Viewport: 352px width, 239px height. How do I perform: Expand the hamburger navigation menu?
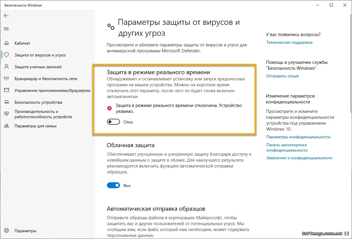(x=6, y=29)
